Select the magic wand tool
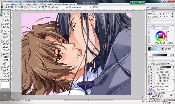Viewport: 175px width, 104px height. (x=8, y=27)
